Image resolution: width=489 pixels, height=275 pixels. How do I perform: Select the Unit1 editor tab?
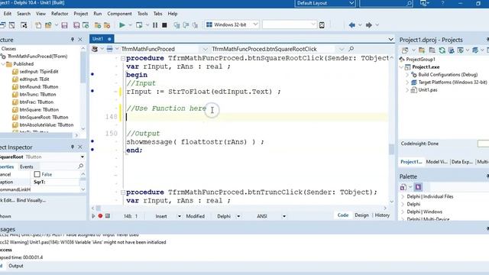point(102,39)
